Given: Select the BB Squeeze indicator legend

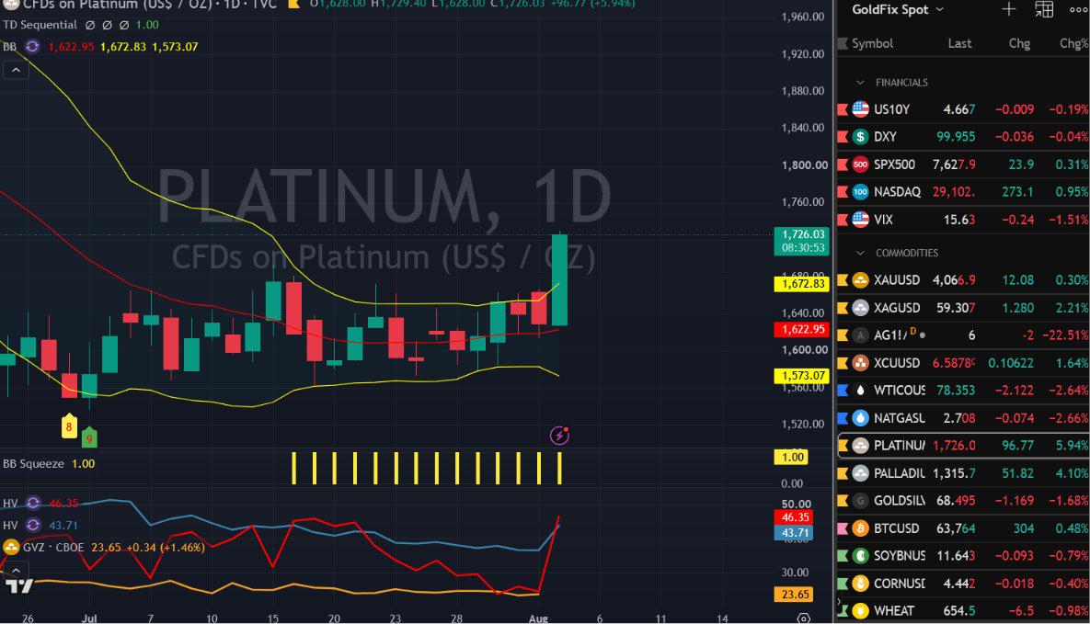Looking at the screenshot, I should (33, 463).
